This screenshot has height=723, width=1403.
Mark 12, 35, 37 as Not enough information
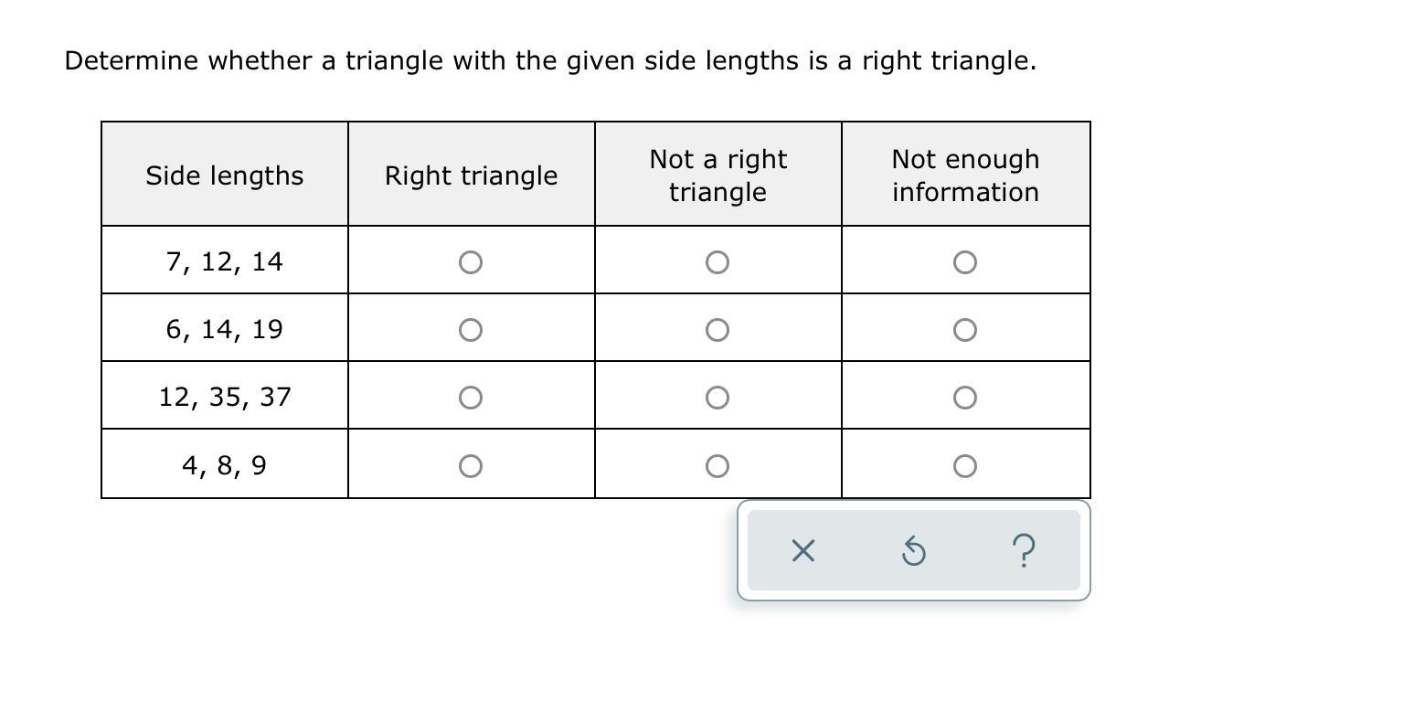pos(964,398)
